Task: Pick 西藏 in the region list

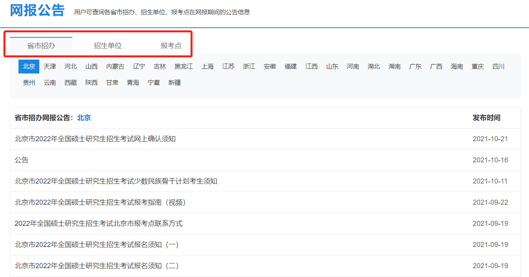Action: pos(70,83)
